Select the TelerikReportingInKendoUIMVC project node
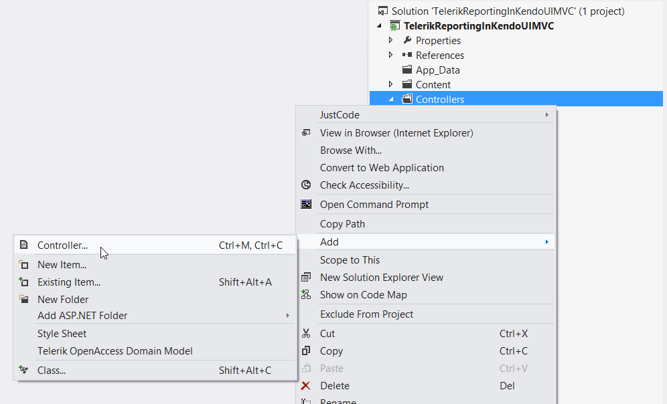 tap(479, 26)
